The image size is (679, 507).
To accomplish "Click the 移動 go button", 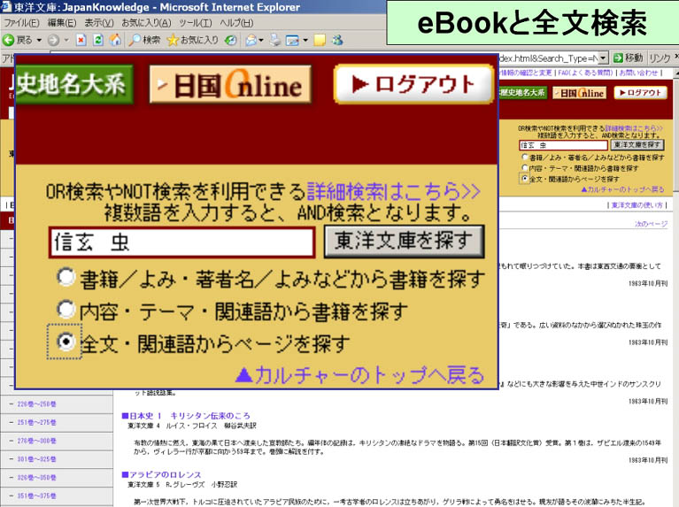I will (628, 58).
